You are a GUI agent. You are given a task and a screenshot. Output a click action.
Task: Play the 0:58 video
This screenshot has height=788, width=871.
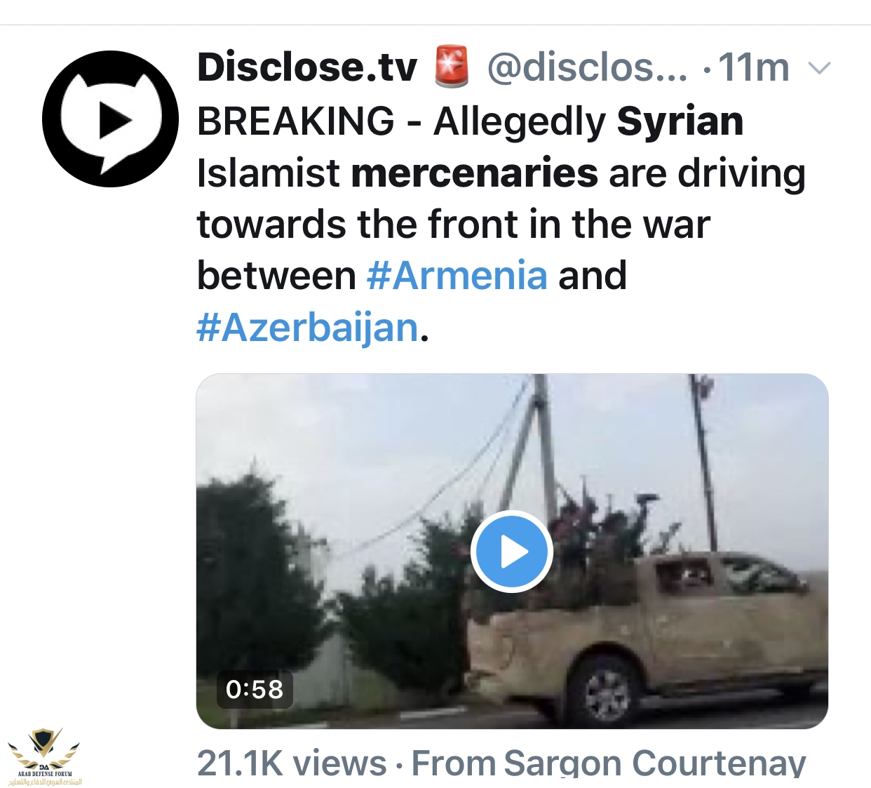click(512, 552)
